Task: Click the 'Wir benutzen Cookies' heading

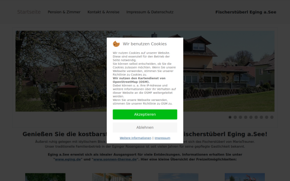Action: tap(145, 44)
